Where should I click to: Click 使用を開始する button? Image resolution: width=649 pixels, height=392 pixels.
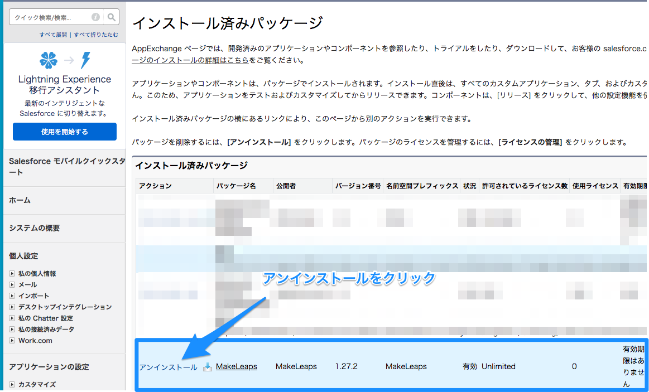(65, 132)
